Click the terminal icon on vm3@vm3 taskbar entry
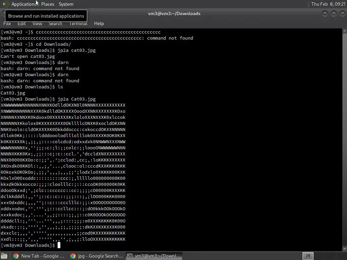 click(x=130, y=256)
